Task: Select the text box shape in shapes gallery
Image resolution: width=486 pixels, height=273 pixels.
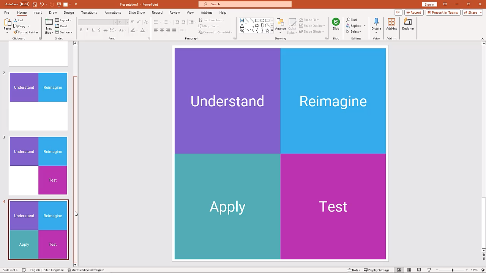Action: click(242, 20)
